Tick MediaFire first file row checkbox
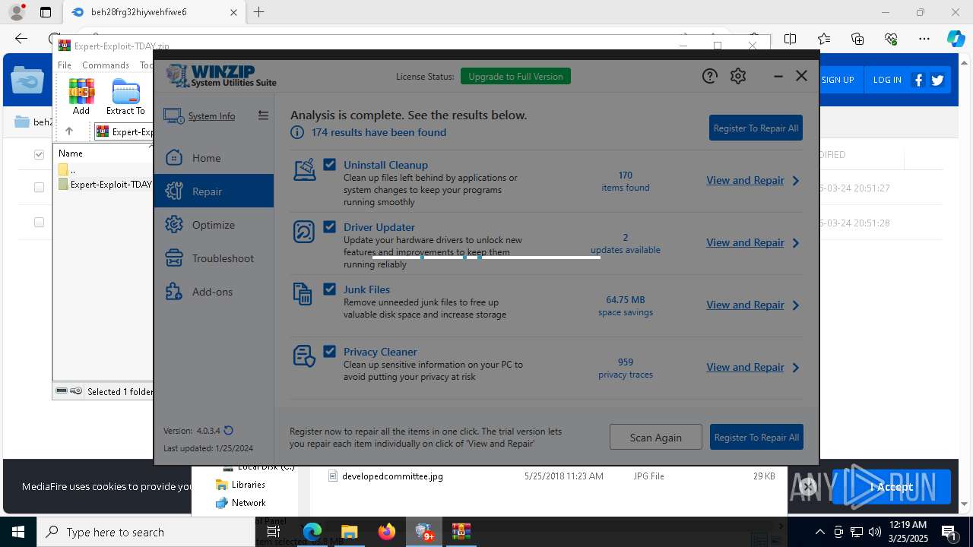 point(39,188)
